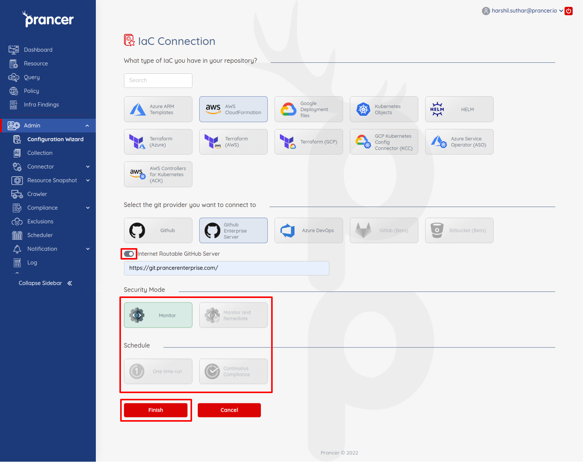The width and height of the screenshot is (583, 462).
Task: Click the Dashboard monitor icon
Action: pyautogui.click(x=14, y=50)
